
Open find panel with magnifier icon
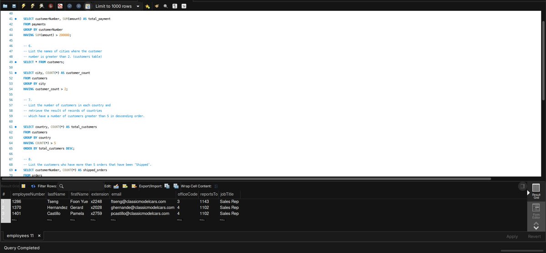coord(166,6)
